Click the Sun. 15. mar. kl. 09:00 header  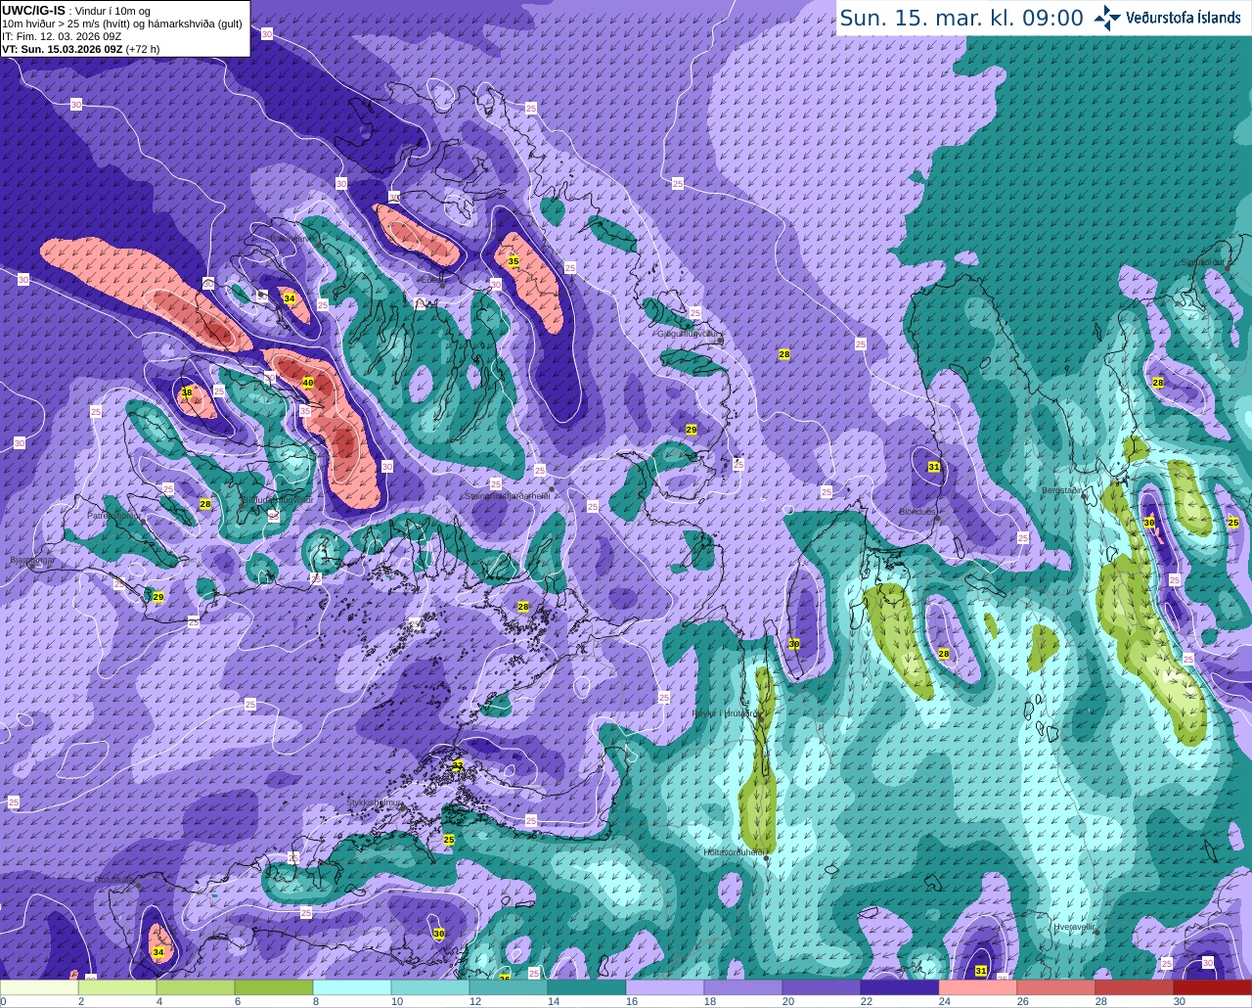[961, 18]
